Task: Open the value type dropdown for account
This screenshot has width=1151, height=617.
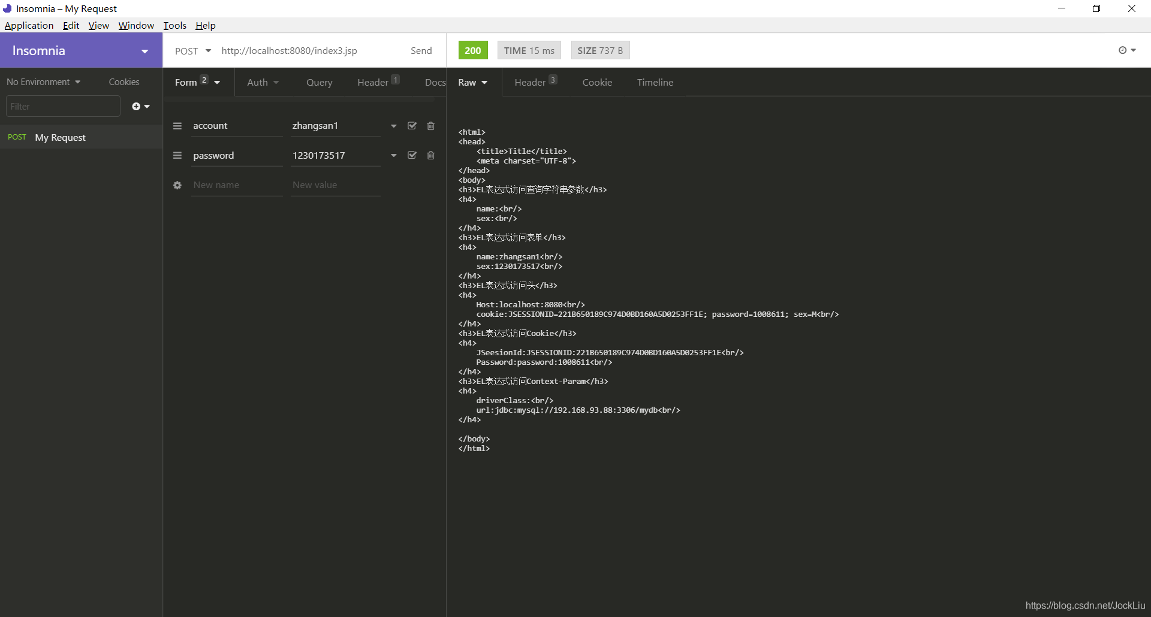Action: pos(394,126)
